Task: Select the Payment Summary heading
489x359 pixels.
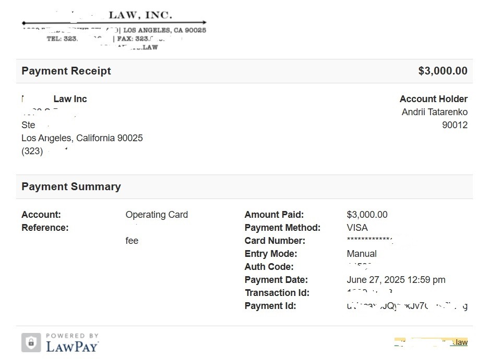Action: point(71,187)
